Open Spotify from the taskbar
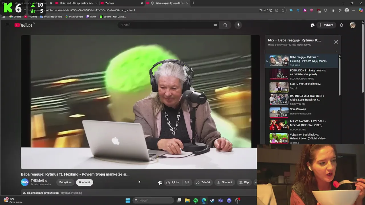365x205 pixels. point(196,200)
